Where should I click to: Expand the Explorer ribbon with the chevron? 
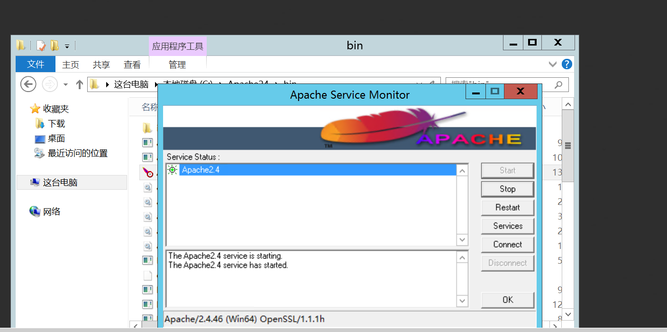(553, 64)
